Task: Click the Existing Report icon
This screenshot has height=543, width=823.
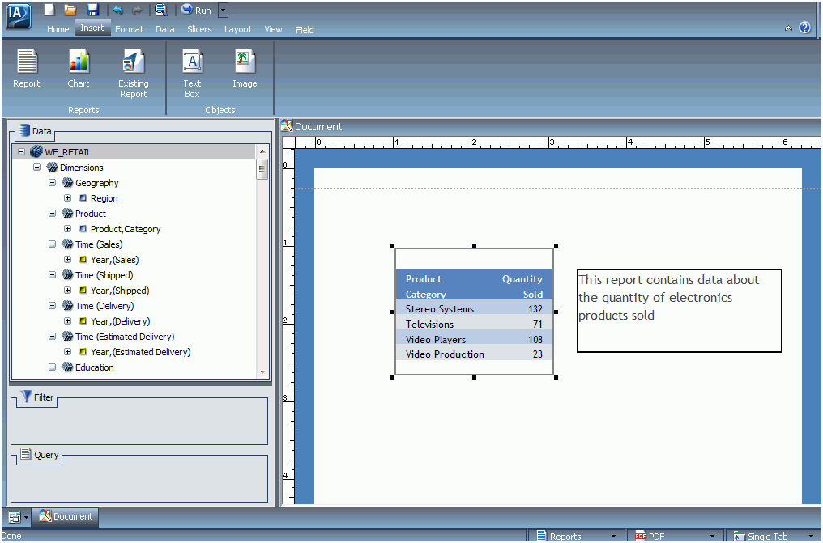Action: pyautogui.click(x=134, y=73)
